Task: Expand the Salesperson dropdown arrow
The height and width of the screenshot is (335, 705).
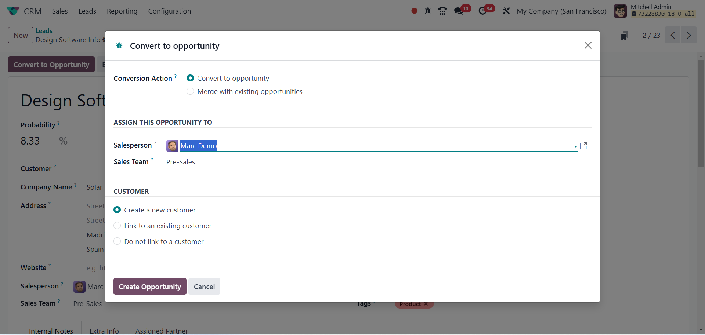Action: click(575, 146)
